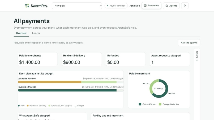Switch to the Overview tab
The height and width of the screenshot is (120, 214).
(x=21, y=33)
